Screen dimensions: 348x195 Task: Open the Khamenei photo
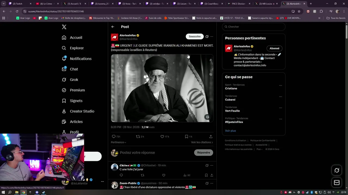(162, 88)
